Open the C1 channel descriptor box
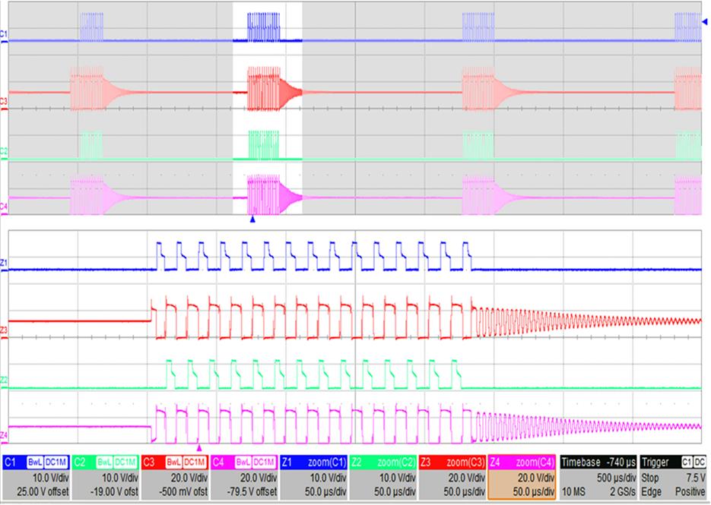711x505 pixels. 37,477
